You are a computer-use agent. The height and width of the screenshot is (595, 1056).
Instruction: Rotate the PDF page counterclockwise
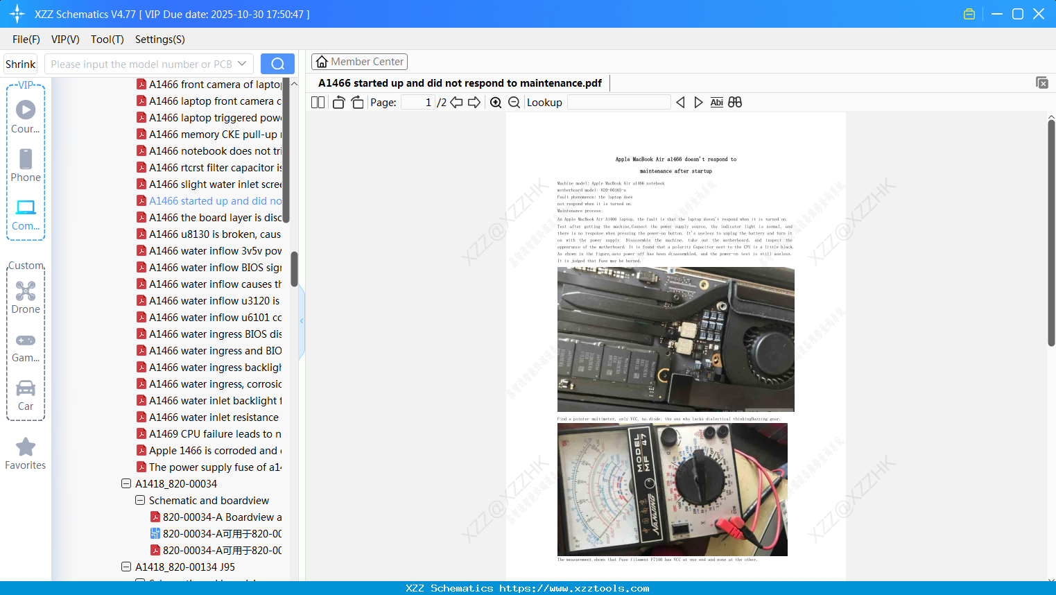(x=339, y=102)
